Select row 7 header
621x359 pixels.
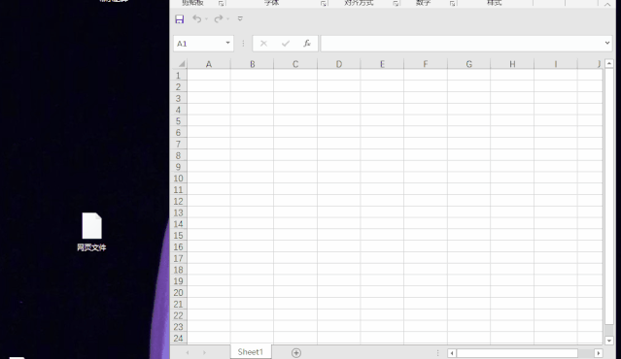[x=178, y=144]
